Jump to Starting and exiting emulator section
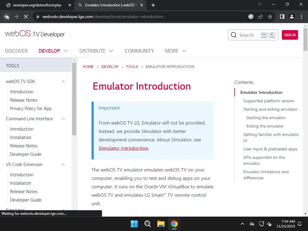This screenshot has width=308, height=231. click(270, 109)
